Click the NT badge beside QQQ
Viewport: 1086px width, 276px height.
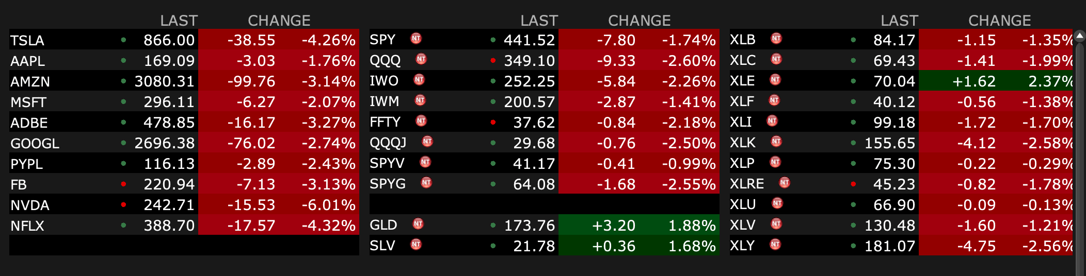point(421,59)
